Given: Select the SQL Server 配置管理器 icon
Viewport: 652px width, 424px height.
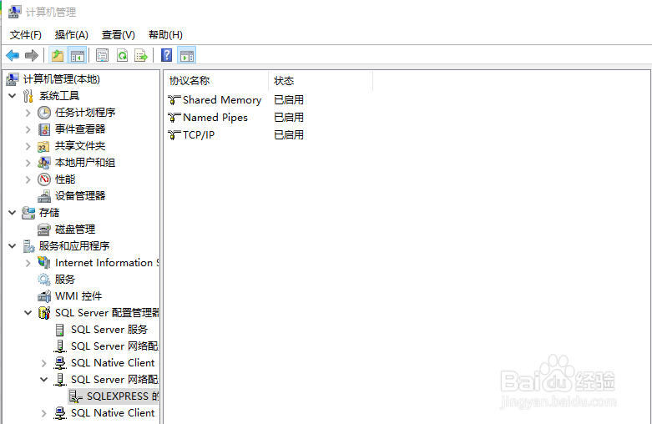Looking at the screenshot, I should pyautogui.click(x=44, y=313).
